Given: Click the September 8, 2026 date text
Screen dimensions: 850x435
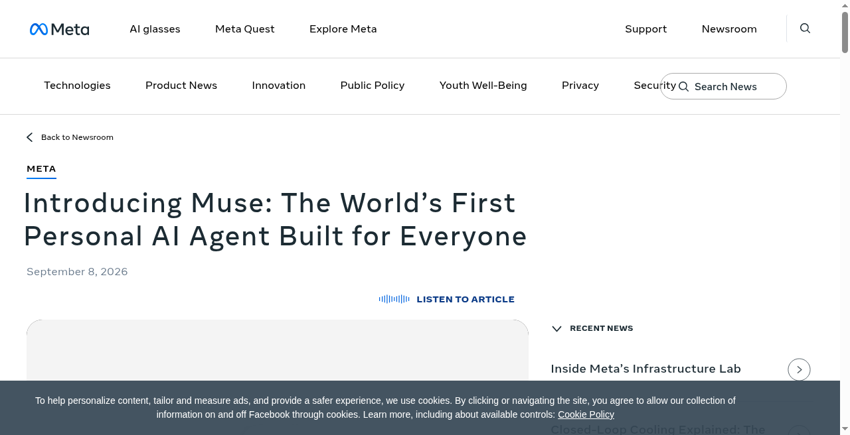Looking at the screenshot, I should (x=77, y=272).
